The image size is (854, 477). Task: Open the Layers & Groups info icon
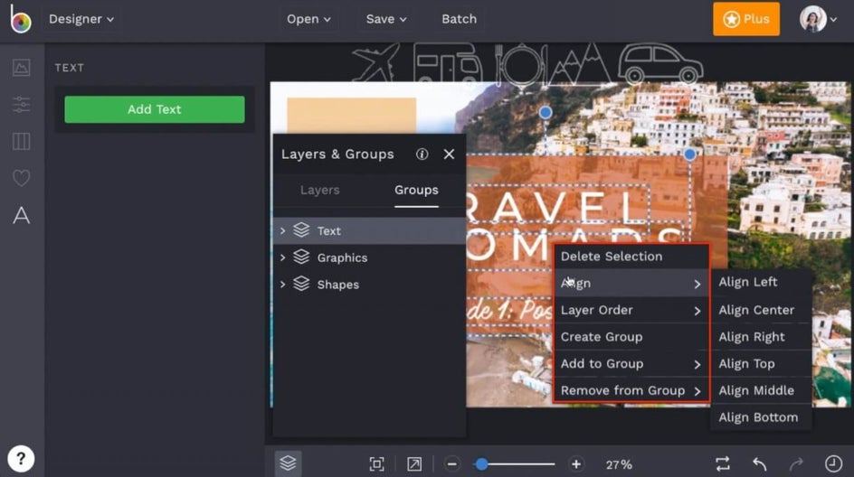click(x=422, y=154)
